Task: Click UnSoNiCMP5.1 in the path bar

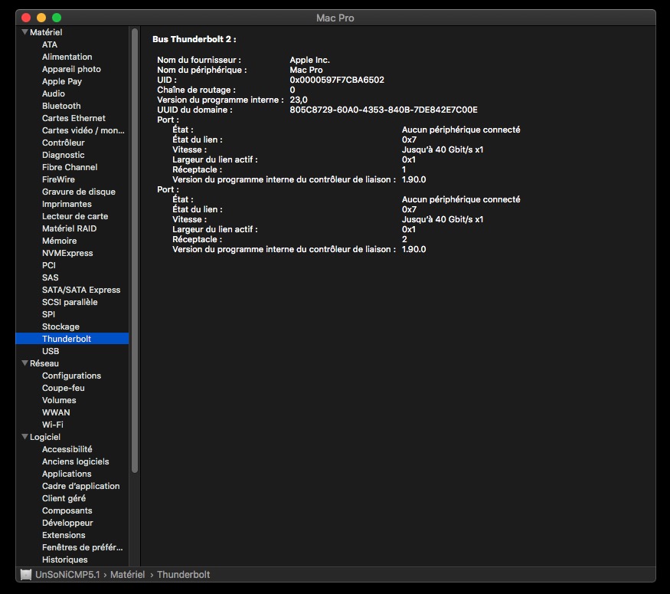Action: pyautogui.click(x=67, y=574)
